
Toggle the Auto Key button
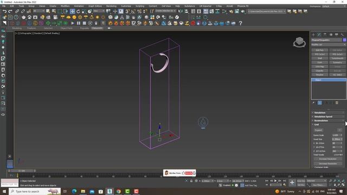click(301, 181)
